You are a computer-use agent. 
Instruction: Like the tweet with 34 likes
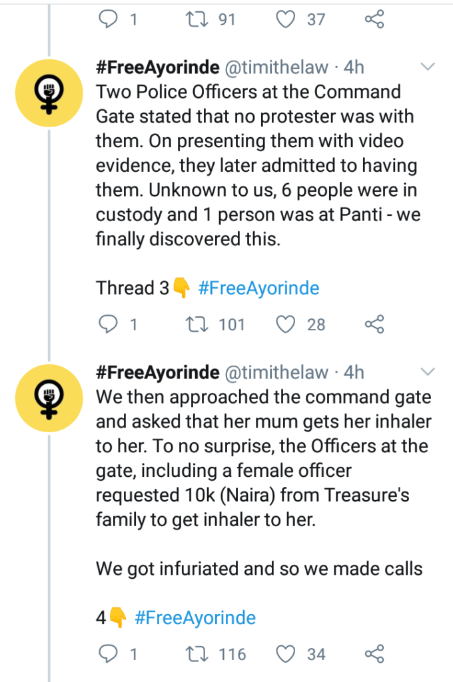(286, 655)
